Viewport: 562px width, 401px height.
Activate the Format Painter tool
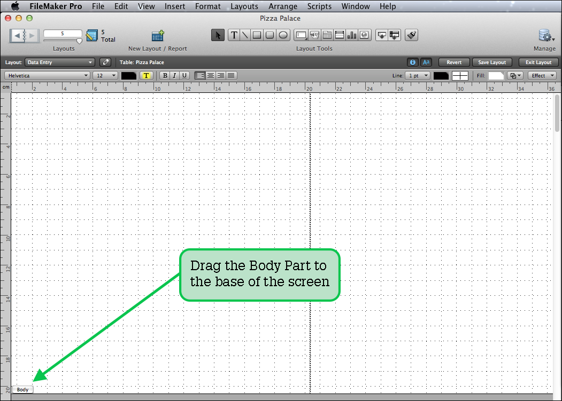pyautogui.click(x=411, y=35)
